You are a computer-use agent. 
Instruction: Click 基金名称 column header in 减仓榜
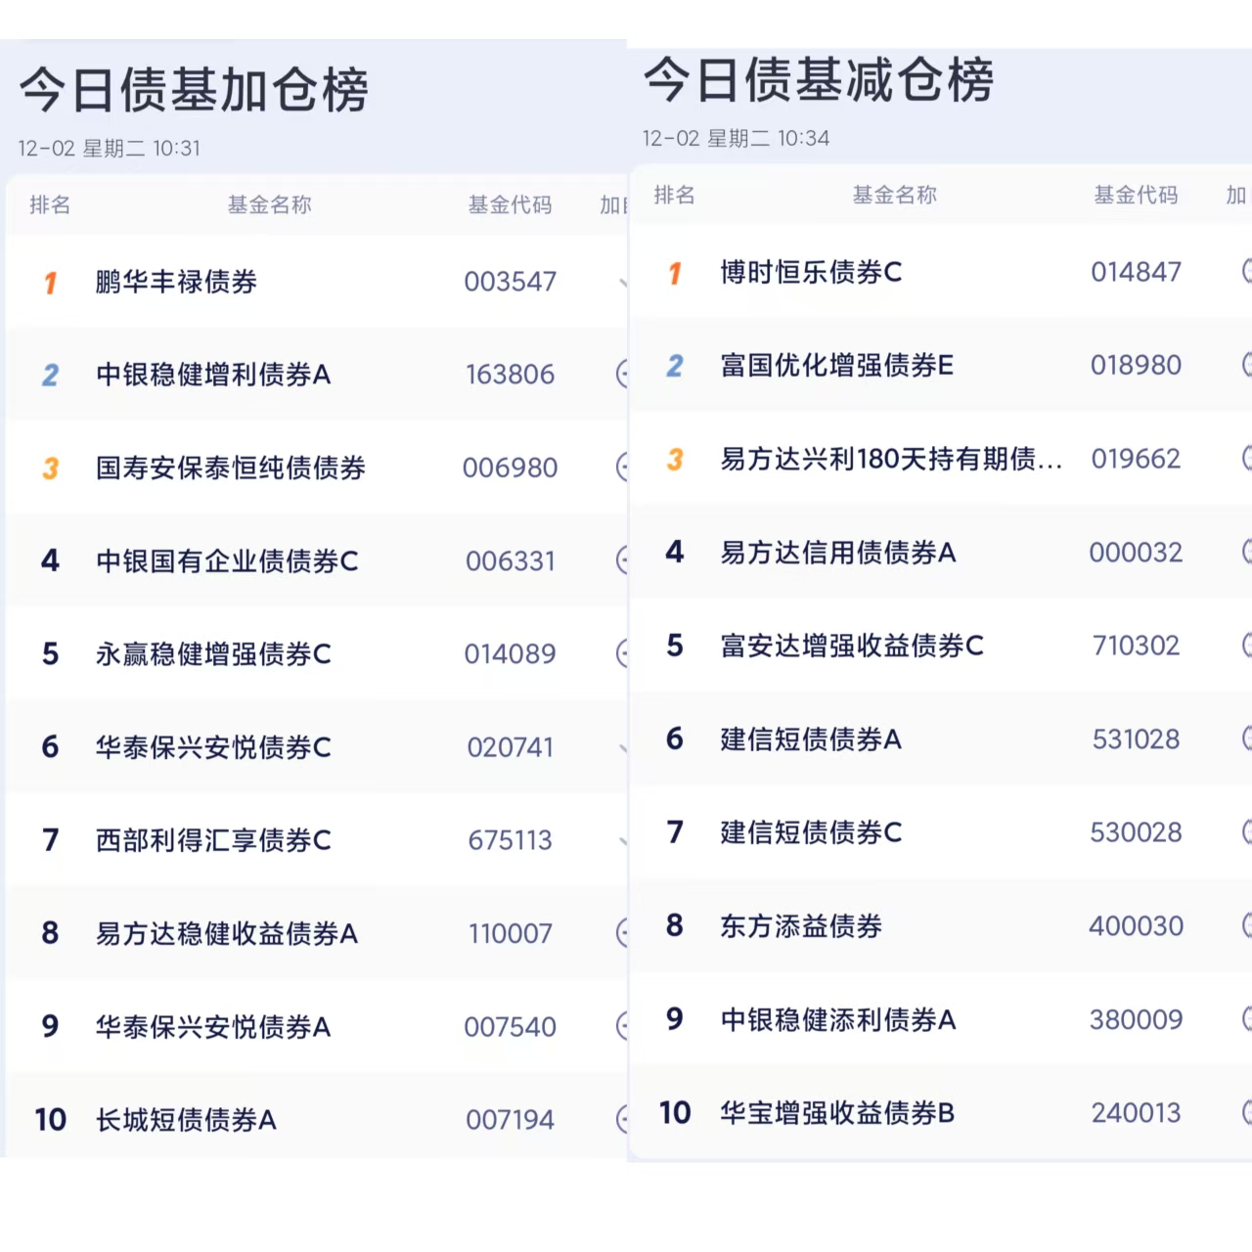pos(894,196)
